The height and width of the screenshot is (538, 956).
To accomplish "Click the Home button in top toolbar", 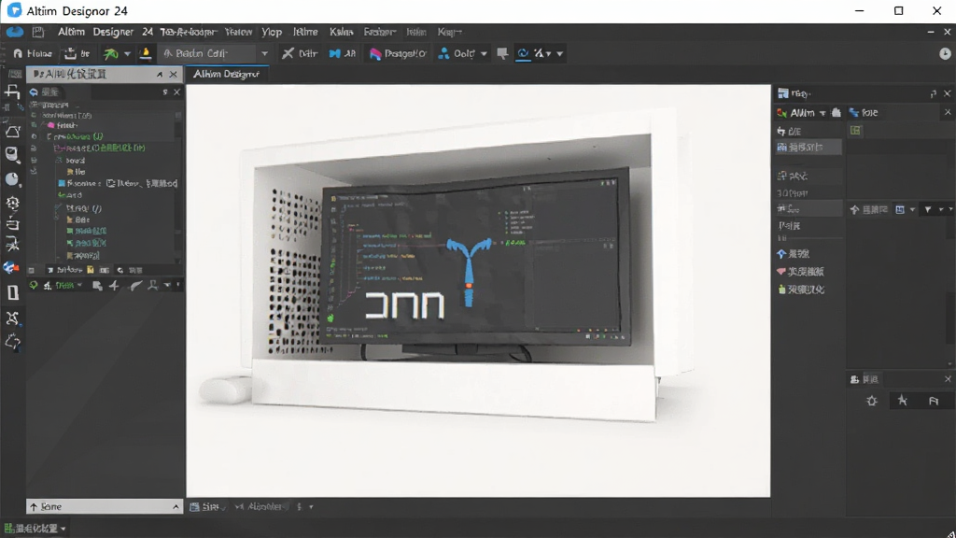I will (x=33, y=53).
